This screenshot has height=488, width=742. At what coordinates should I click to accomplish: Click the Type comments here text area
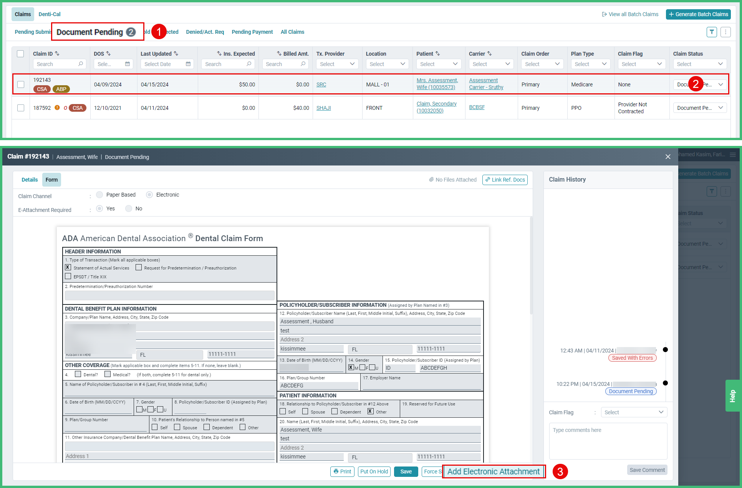(608, 442)
